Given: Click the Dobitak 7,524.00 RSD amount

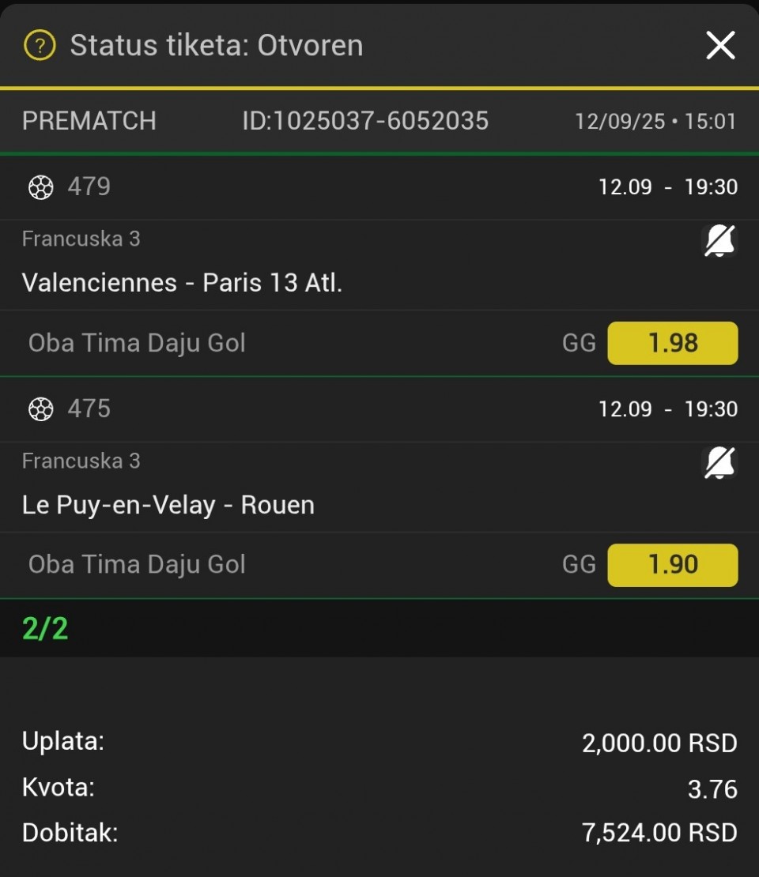Looking at the screenshot, I should tap(659, 832).
